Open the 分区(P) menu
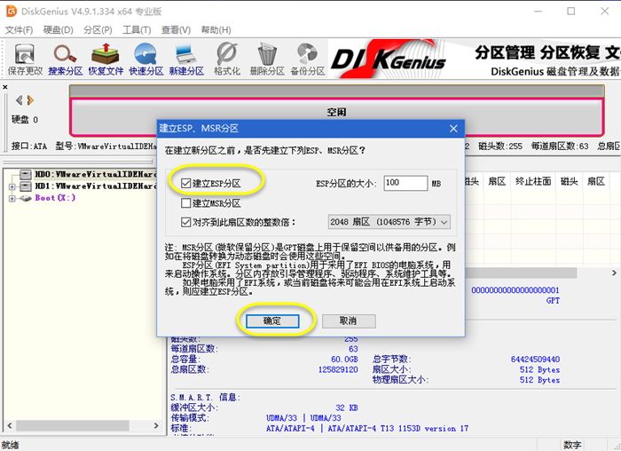The width and height of the screenshot is (621, 451). pos(98,30)
